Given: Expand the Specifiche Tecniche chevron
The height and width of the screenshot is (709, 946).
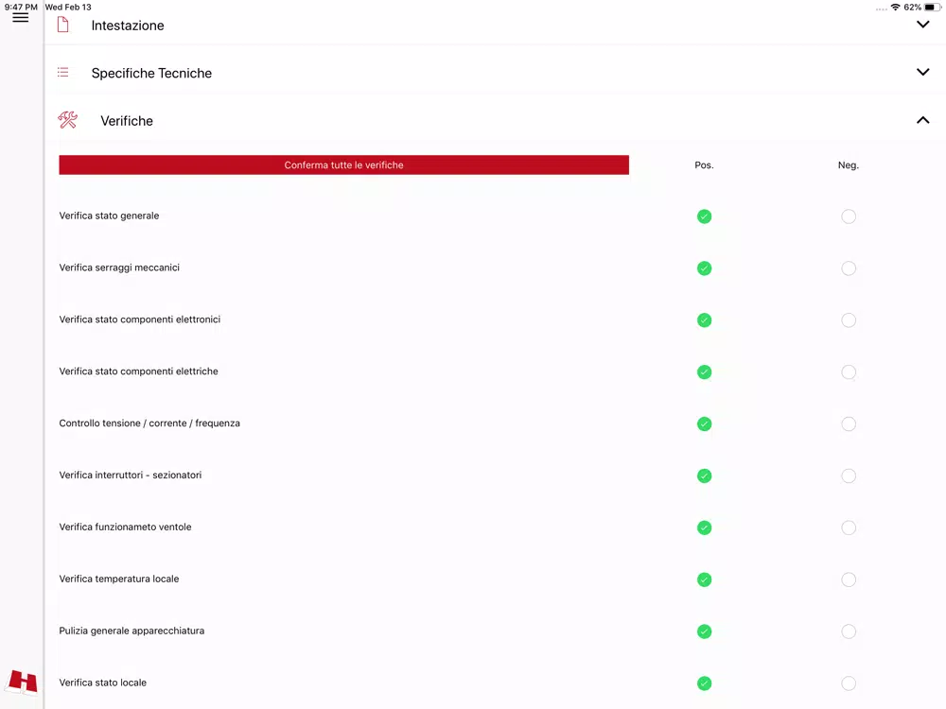Looking at the screenshot, I should pos(923,73).
